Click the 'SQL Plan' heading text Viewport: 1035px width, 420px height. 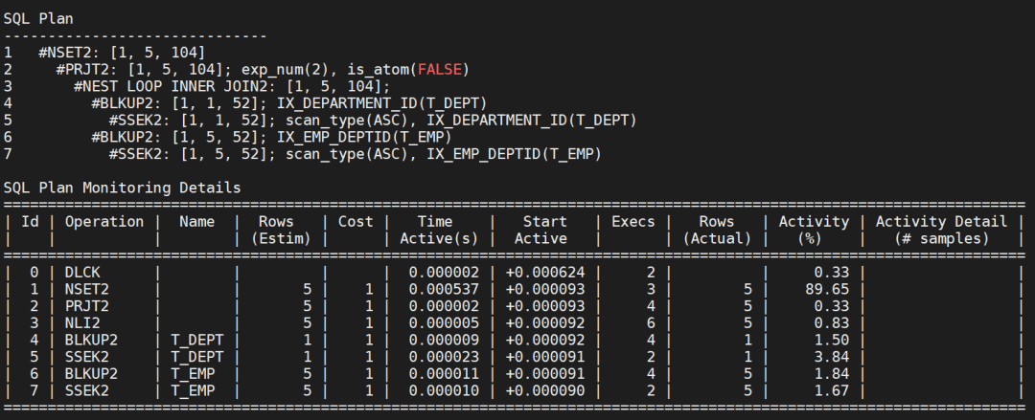(38, 18)
